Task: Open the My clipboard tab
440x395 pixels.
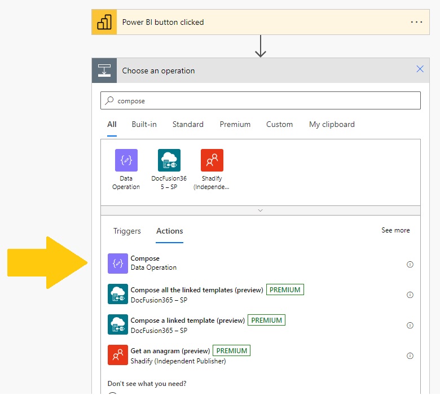Action: coord(332,124)
